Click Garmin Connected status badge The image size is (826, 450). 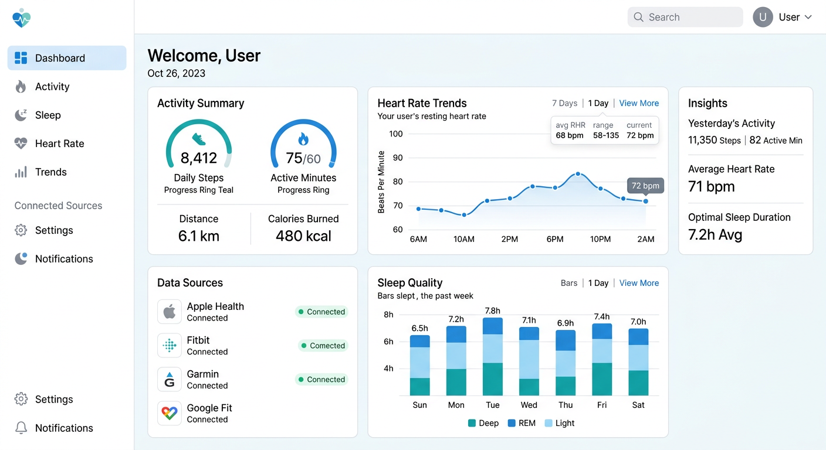321,380
